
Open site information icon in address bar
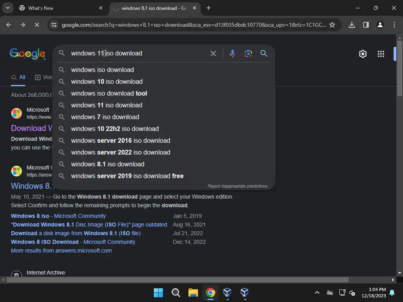(54, 25)
